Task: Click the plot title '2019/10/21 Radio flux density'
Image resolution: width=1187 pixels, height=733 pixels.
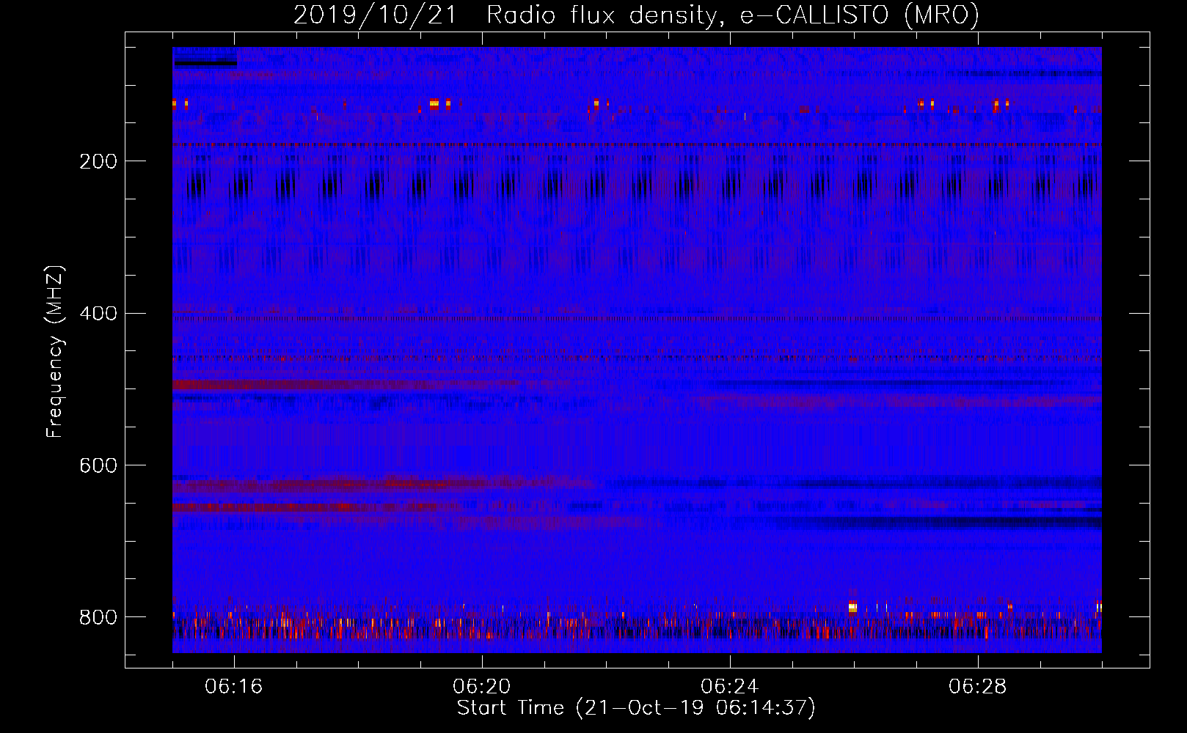Action: [x=636, y=15]
